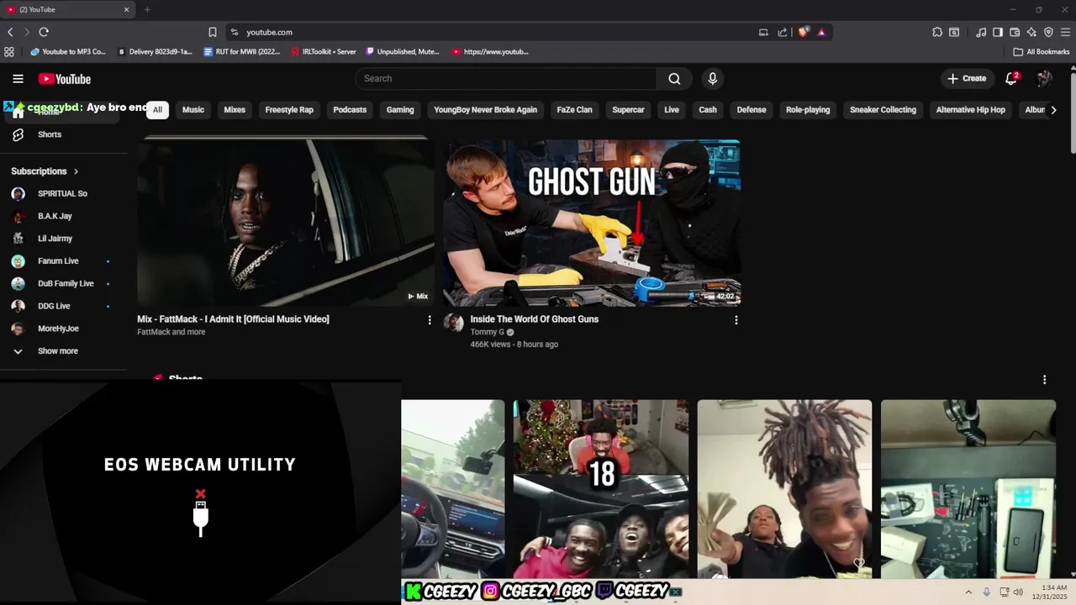
Task: Open the music note playlist icon
Action: (x=981, y=32)
